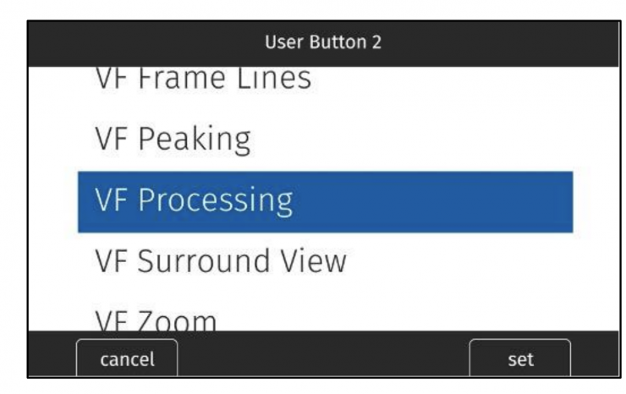Assign VF Surround View to the user button
The width and height of the screenshot is (626, 394).
pyautogui.click(x=220, y=262)
